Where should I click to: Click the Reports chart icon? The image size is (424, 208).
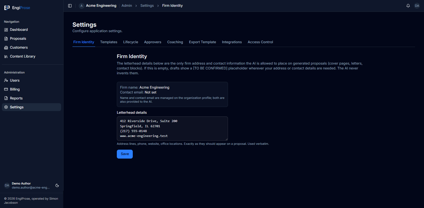[x=6, y=98]
